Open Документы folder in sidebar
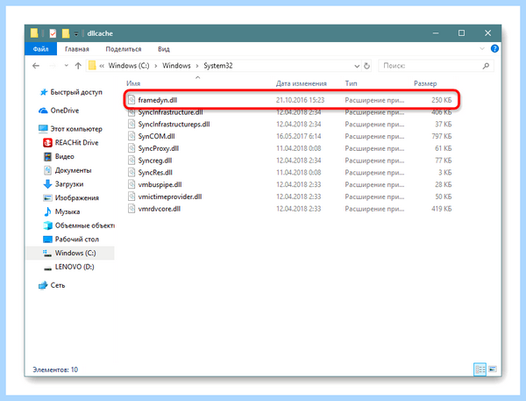526x401 pixels. coord(68,170)
